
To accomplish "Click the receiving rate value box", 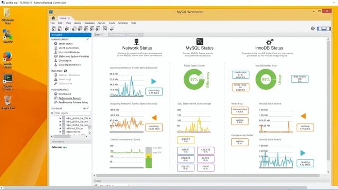I will [x=154, y=91].
